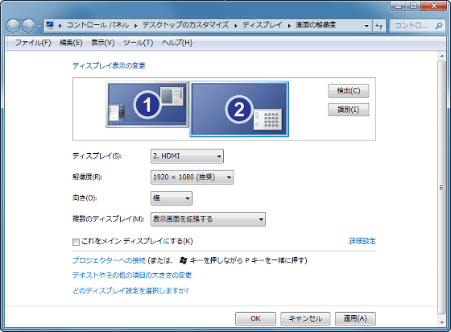Image resolution: width=451 pixels, height=332 pixels.
Task: Open the 解像度 1920 × 1080 dropdown
Action: (192, 177)
